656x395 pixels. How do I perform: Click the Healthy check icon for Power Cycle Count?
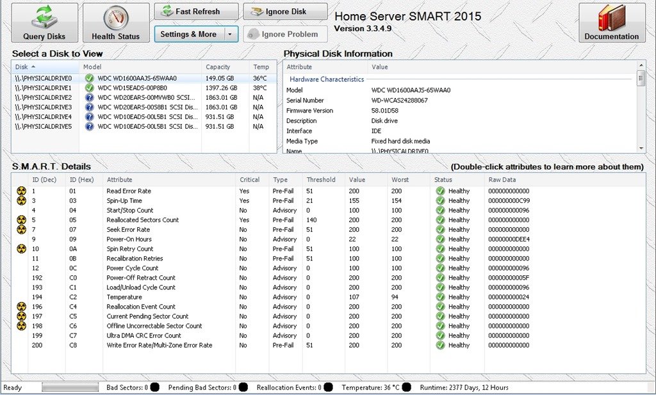tap(440, 268)
